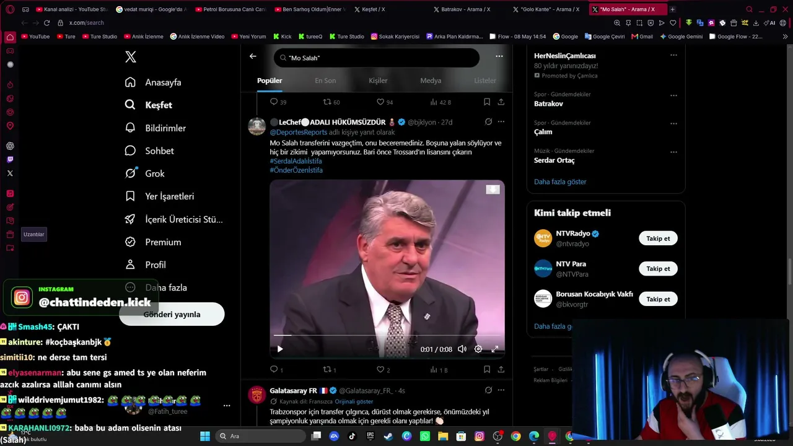Open the Anasayfa home icon
This screenshot has width=793, height=446.
(x=130, y=82)
